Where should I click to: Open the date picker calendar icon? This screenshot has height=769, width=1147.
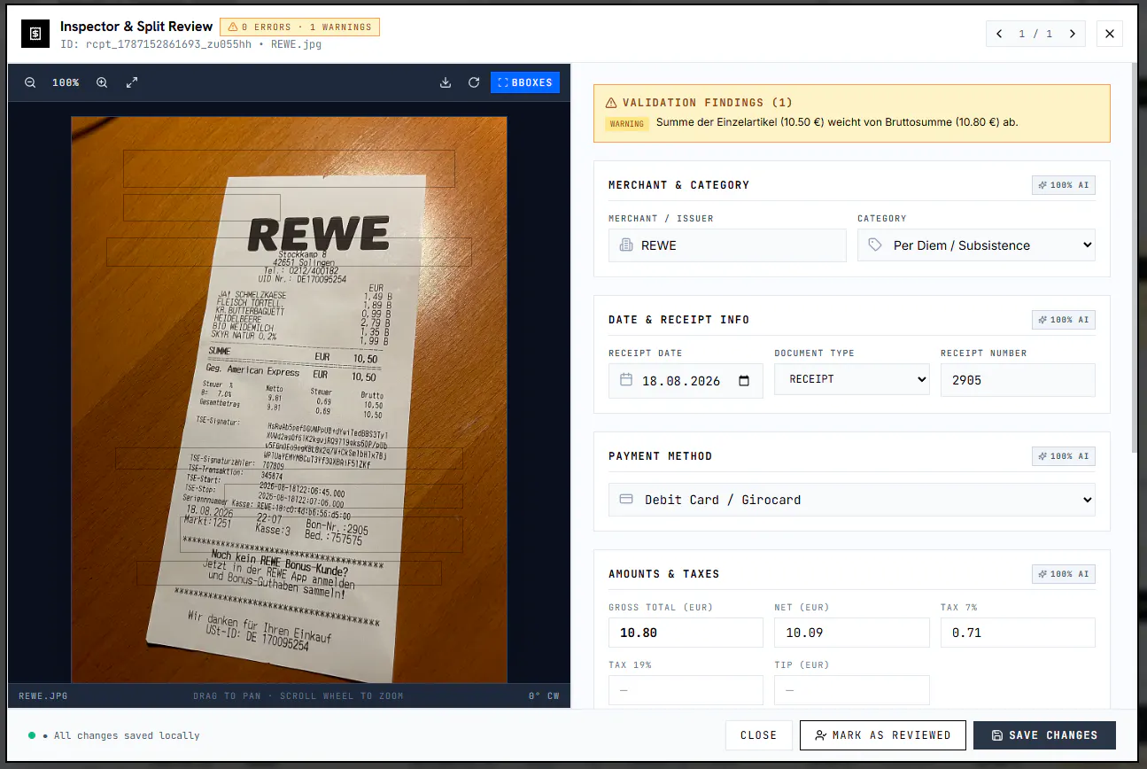pyautogui.click(x=744, y=381)
